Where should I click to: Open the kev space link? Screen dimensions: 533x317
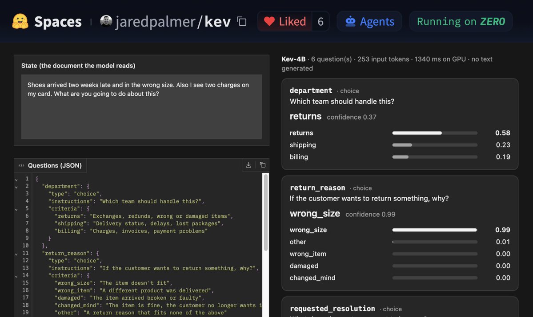click(217, 22)
